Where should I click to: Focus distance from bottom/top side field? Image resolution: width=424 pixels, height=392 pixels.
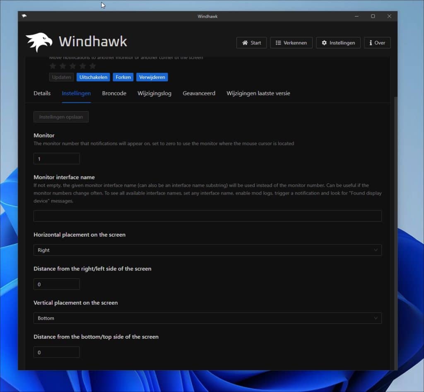[x=57, y=352]
